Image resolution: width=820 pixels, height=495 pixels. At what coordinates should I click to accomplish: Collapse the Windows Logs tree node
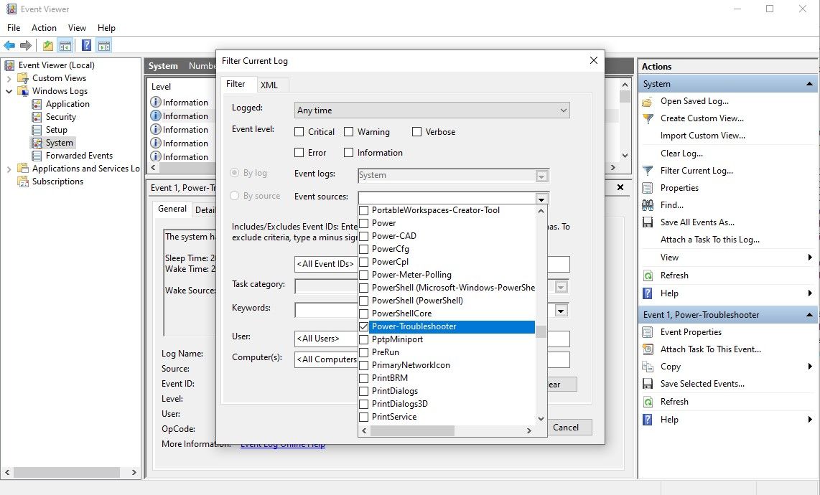tap(9, 91)
